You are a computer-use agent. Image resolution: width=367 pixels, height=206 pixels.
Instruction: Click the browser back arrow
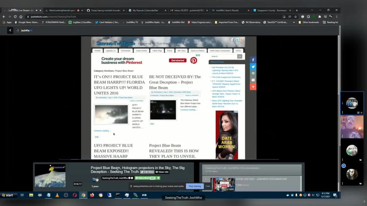[x=4, y=17]
